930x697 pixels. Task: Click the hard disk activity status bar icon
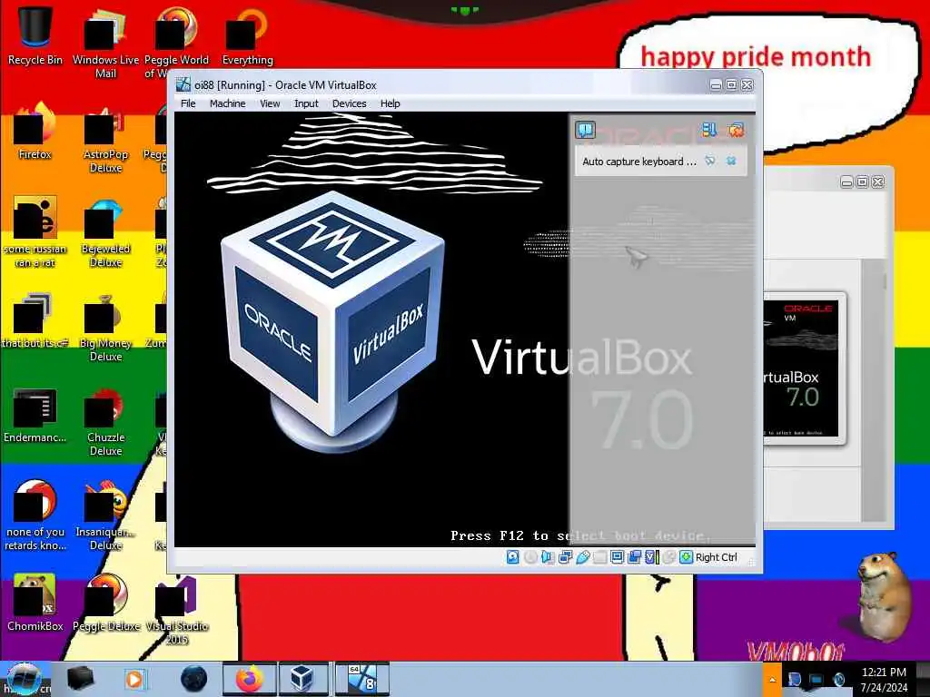click(512, 557)
